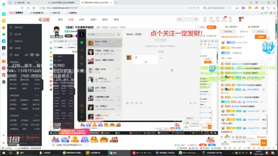This screenshot has width=278, height=156.
Task: Open Windows Start menu
Action: (3, 153)
